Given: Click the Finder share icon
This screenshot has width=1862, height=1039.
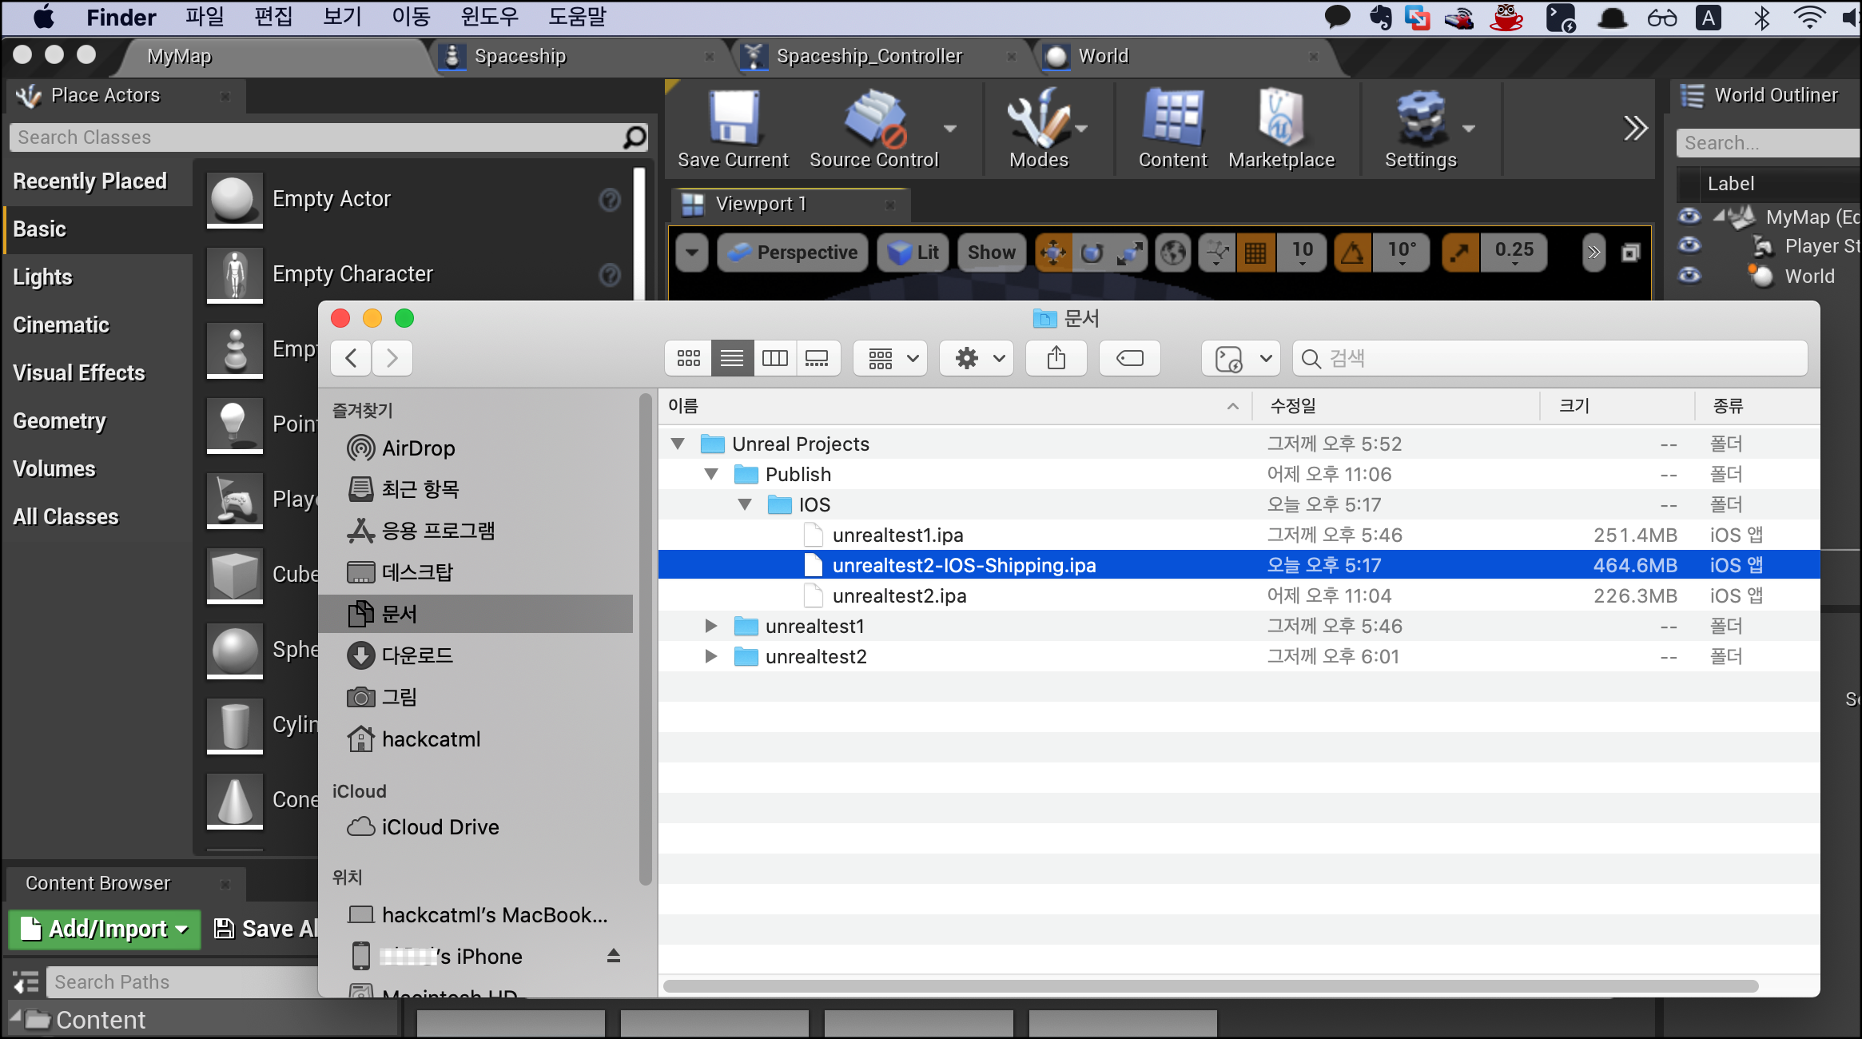Looking at the screenshot, I should coord(1056,358).
